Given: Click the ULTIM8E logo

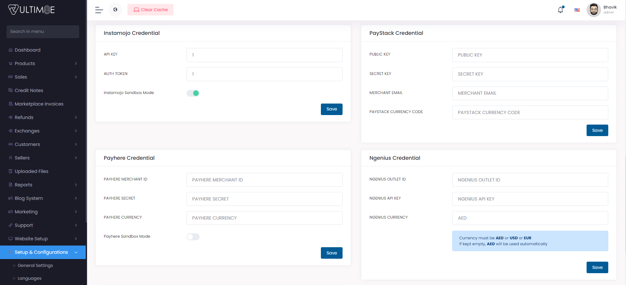Looking at the screenshot, I should 32,10.
